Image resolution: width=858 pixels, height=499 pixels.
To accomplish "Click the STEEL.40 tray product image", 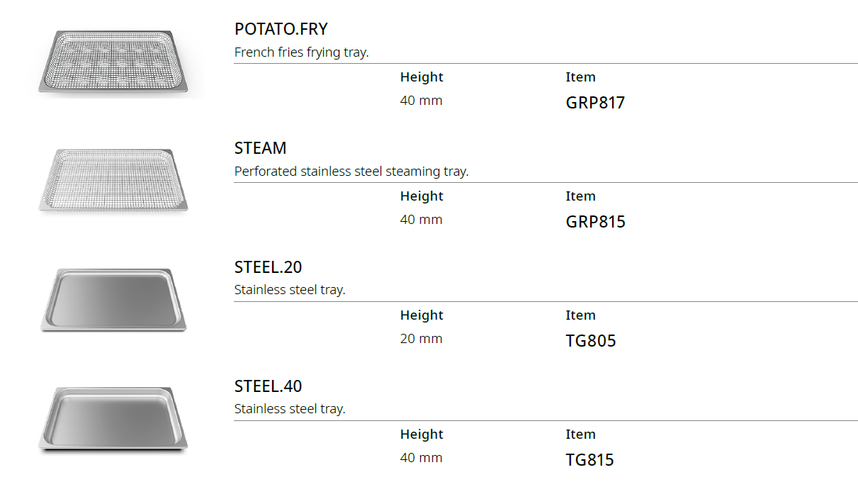I will [113, 418].
